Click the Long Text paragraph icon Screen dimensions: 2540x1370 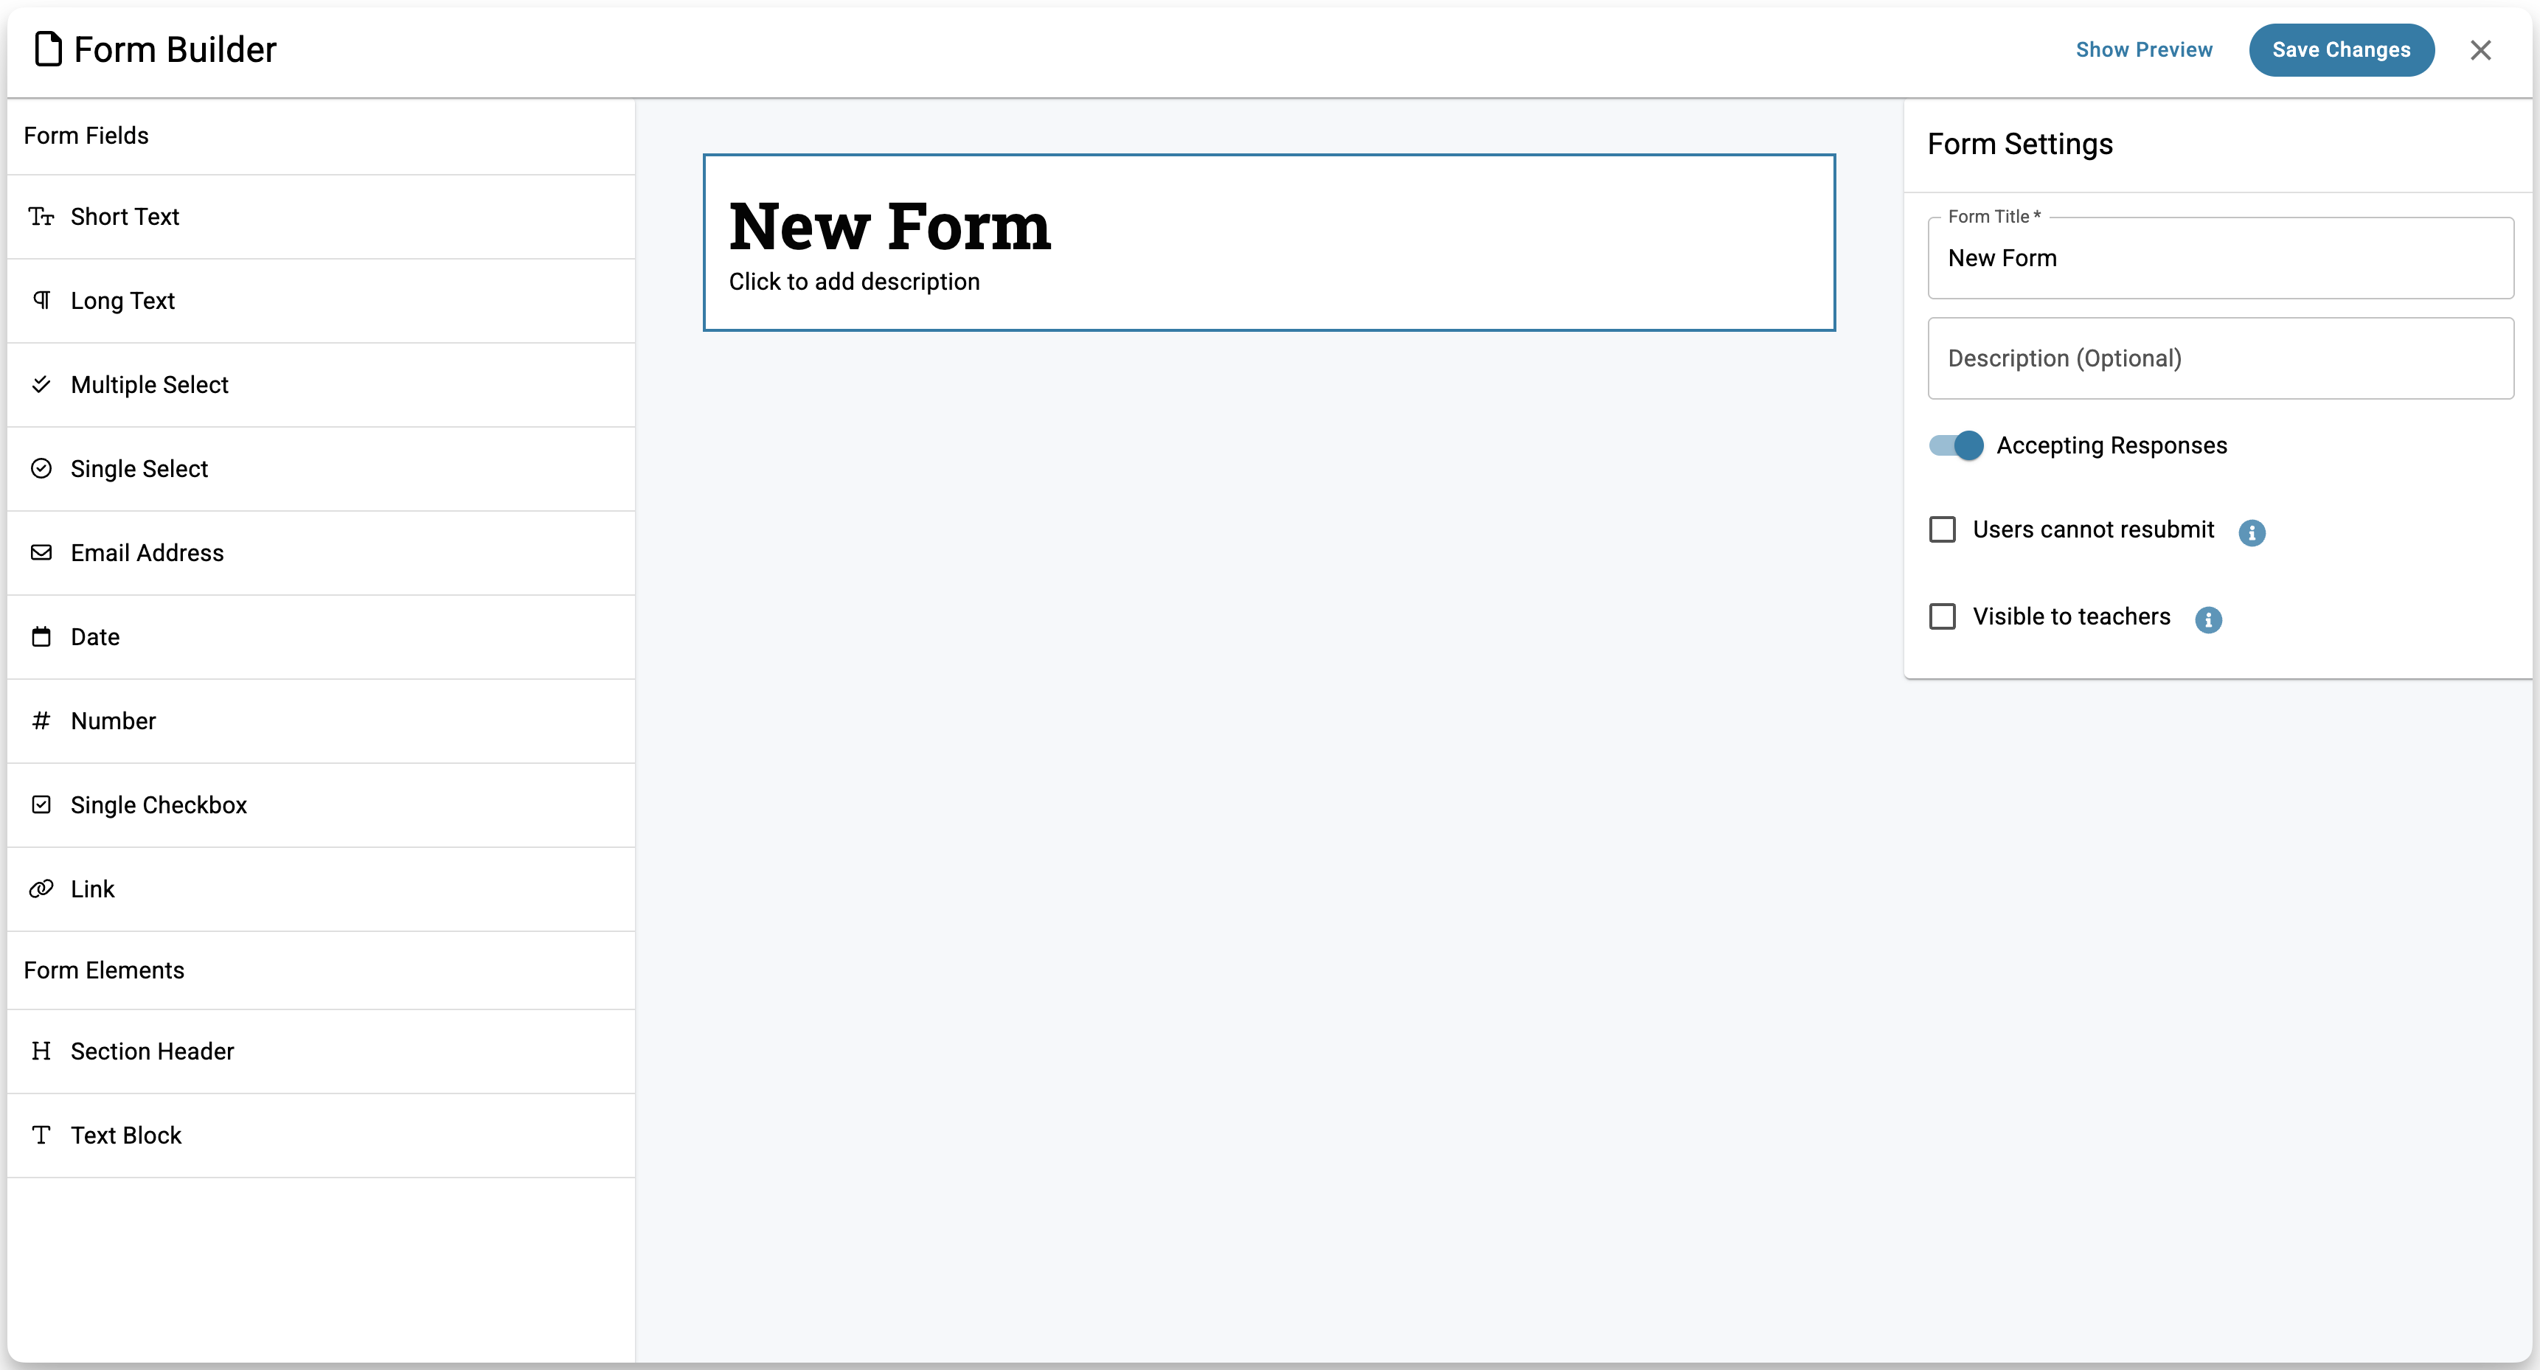pos(41,301)
